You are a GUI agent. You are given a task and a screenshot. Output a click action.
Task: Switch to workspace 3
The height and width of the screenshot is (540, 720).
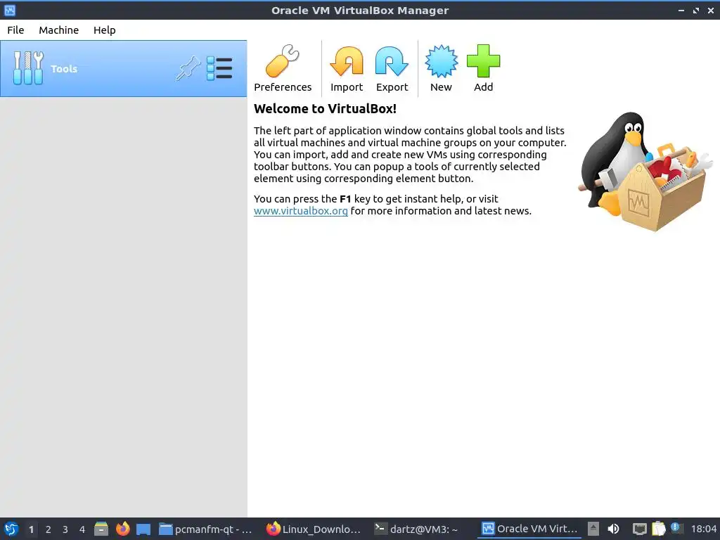point(65,529)
